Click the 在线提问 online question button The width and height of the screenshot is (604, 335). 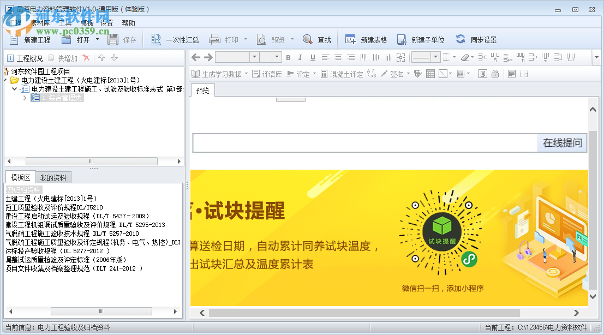(x=563, y=143)
